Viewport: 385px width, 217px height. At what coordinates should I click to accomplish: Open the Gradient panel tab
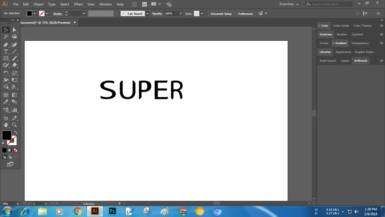pyautogui.click(x=341, y=43)
